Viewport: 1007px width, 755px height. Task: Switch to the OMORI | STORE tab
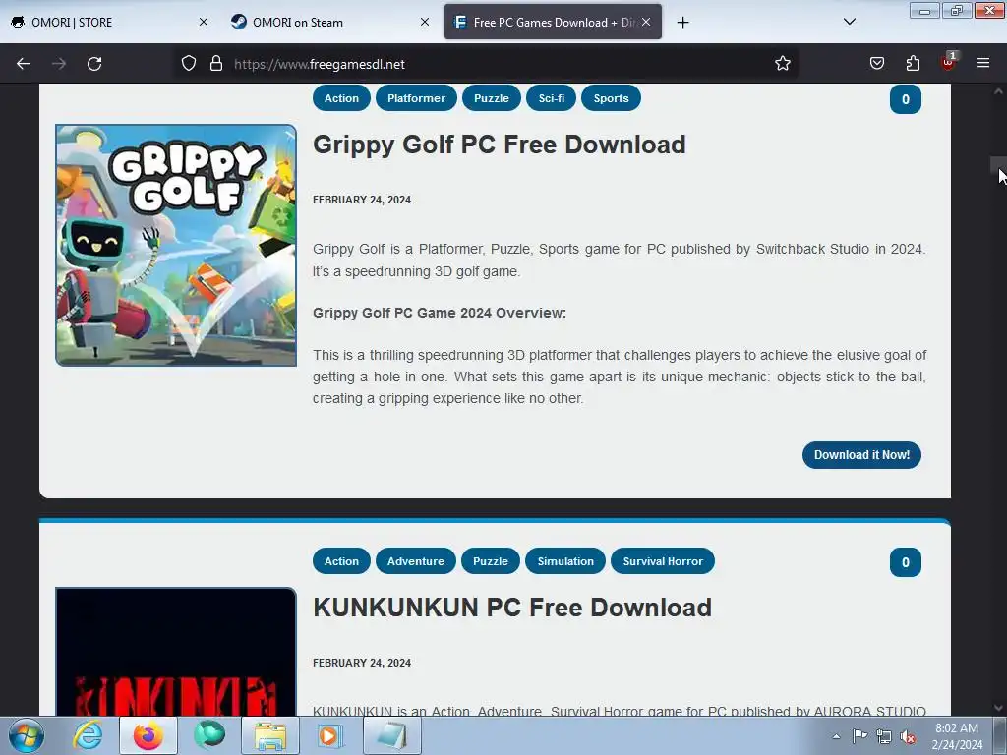click(x=108, y=22)
